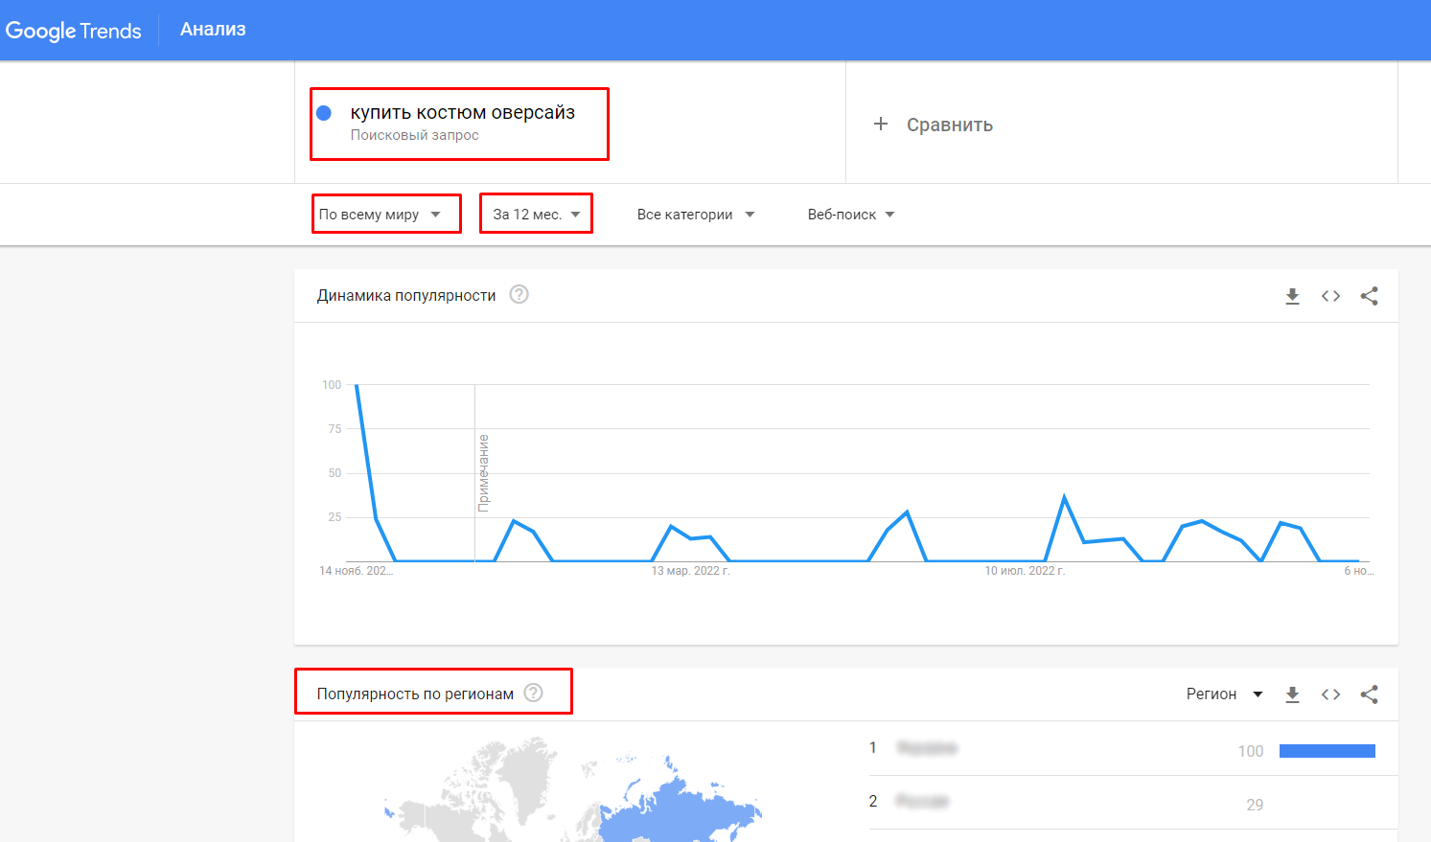The height and width of the screenshot is (842, 1431).
Task: Open the Регион breakdown dropdown
Action: coord(1224,694)
